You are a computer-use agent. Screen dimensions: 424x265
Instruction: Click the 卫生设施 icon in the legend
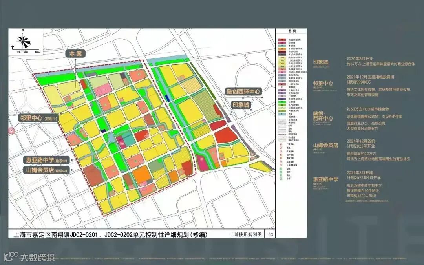281,161
